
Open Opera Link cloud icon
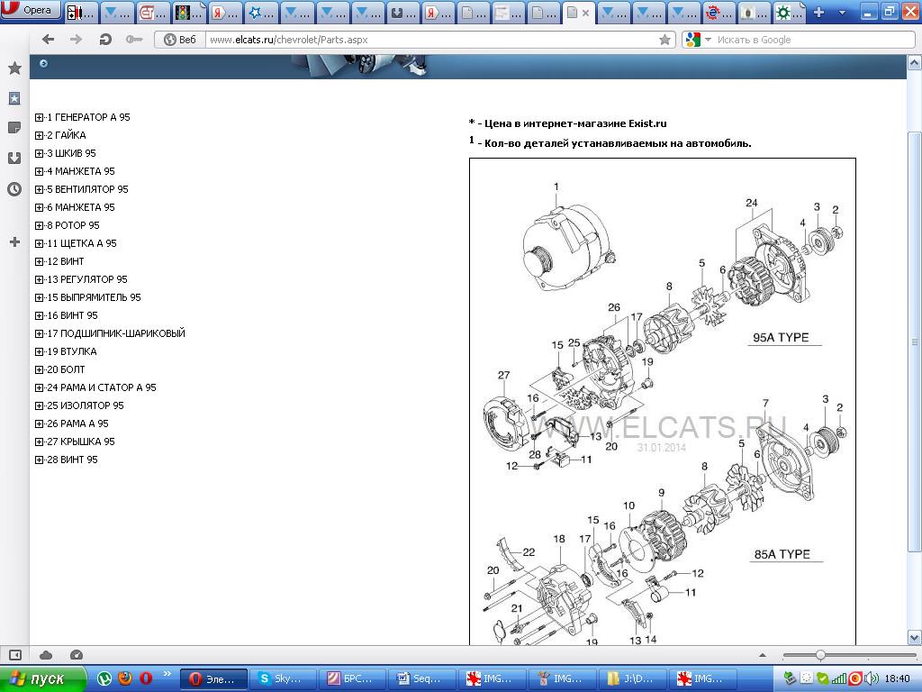point(46,655)
